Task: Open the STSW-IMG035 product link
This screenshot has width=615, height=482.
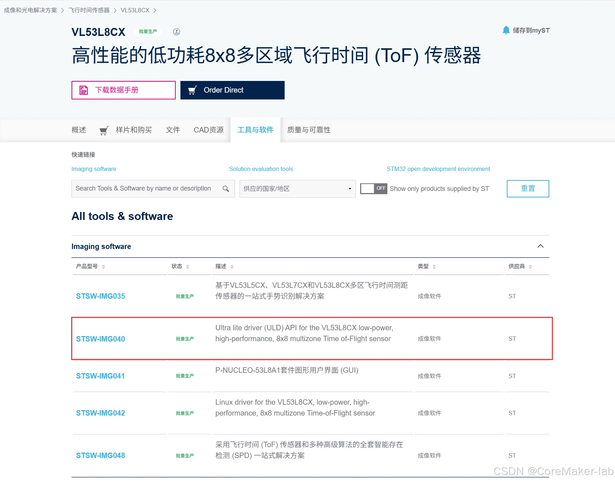Action: coord(101,296)
